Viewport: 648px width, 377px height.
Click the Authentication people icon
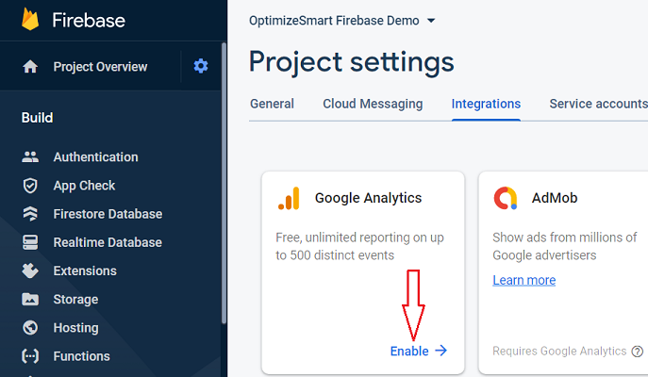pyautogui.click(x=30, y=156)
